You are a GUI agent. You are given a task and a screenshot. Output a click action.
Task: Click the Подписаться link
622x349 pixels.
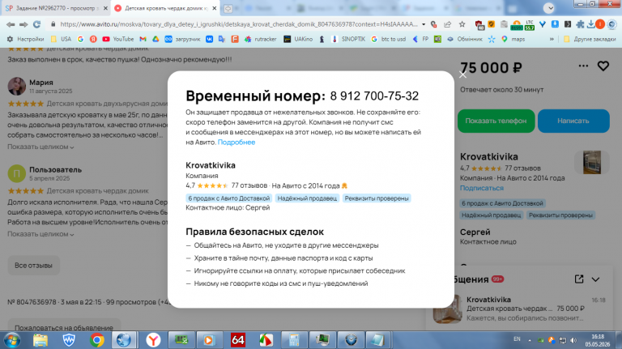tap(482, 188)
